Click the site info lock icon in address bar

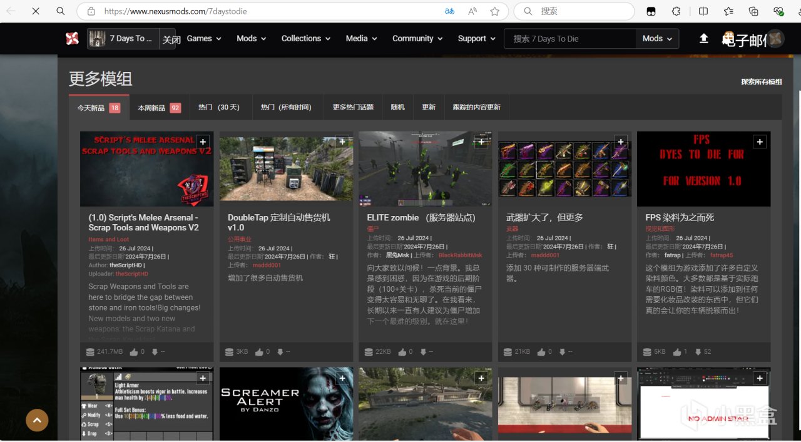(91, 11)
